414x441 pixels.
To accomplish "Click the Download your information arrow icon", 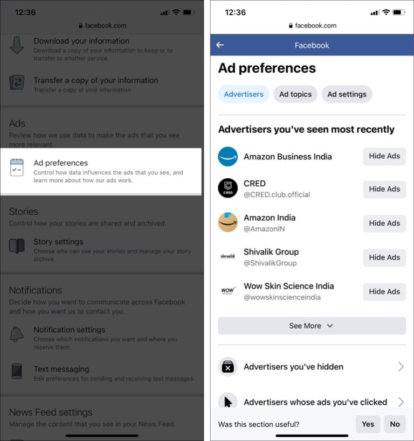I will coord(17,45).
